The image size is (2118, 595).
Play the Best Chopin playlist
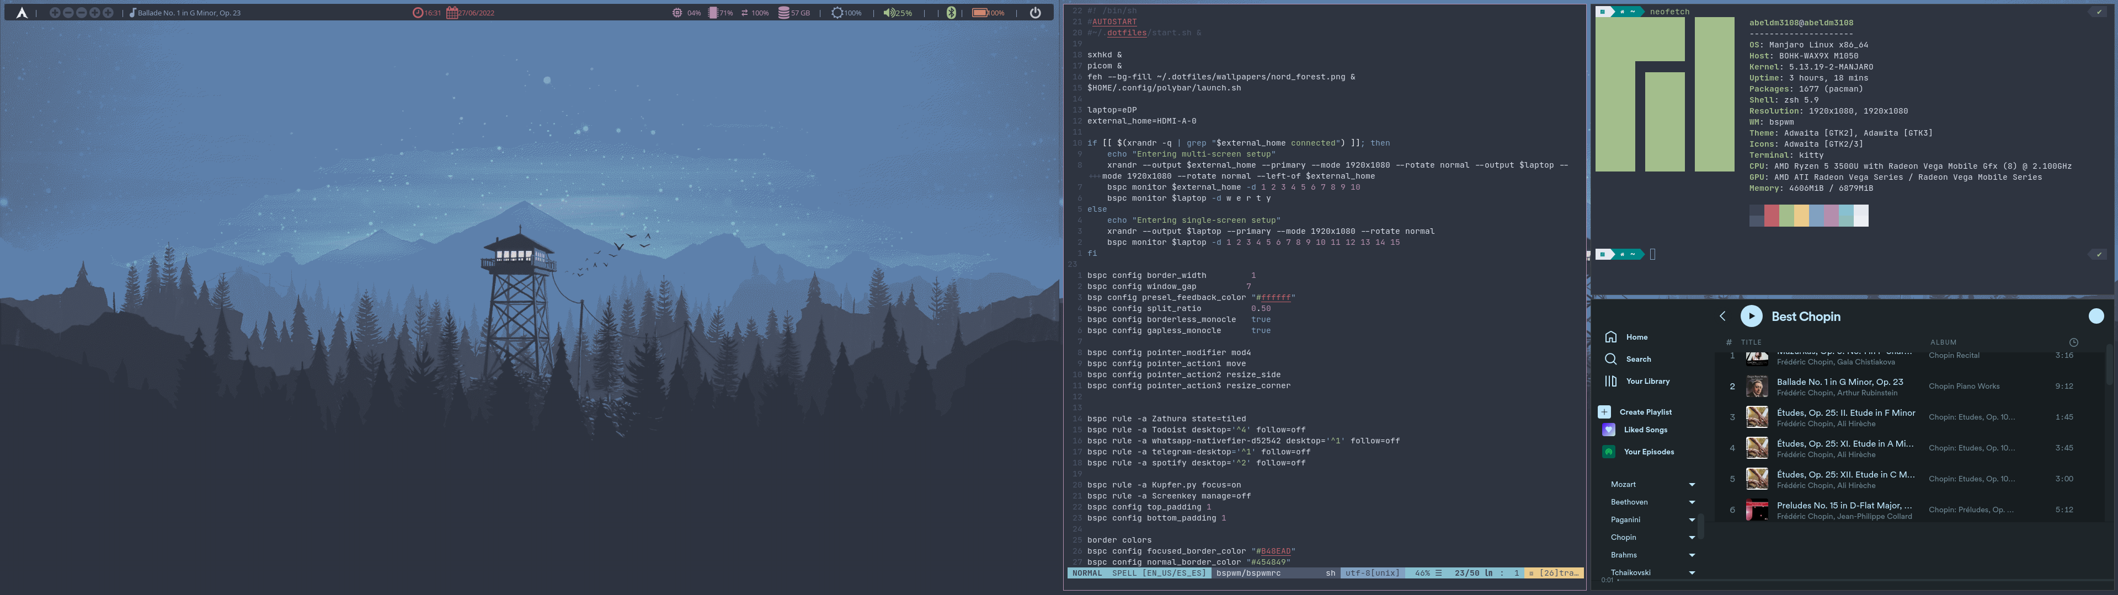point(1751,317)
